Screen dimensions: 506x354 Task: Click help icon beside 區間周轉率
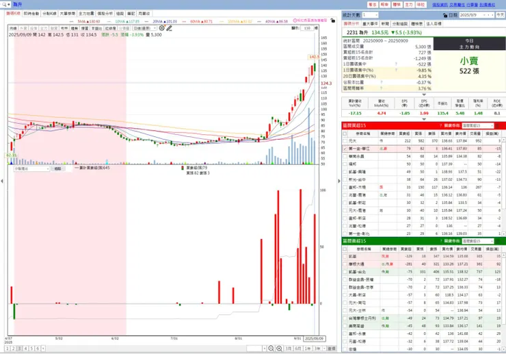[381, 88]
